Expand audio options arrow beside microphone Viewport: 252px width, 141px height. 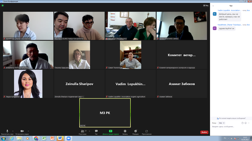click(13, 131)
